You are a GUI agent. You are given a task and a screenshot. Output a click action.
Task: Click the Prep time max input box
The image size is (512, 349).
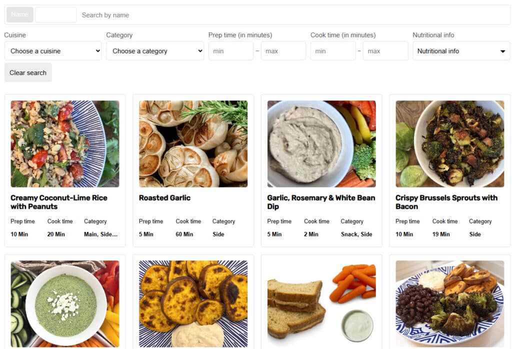click(283, 50)
